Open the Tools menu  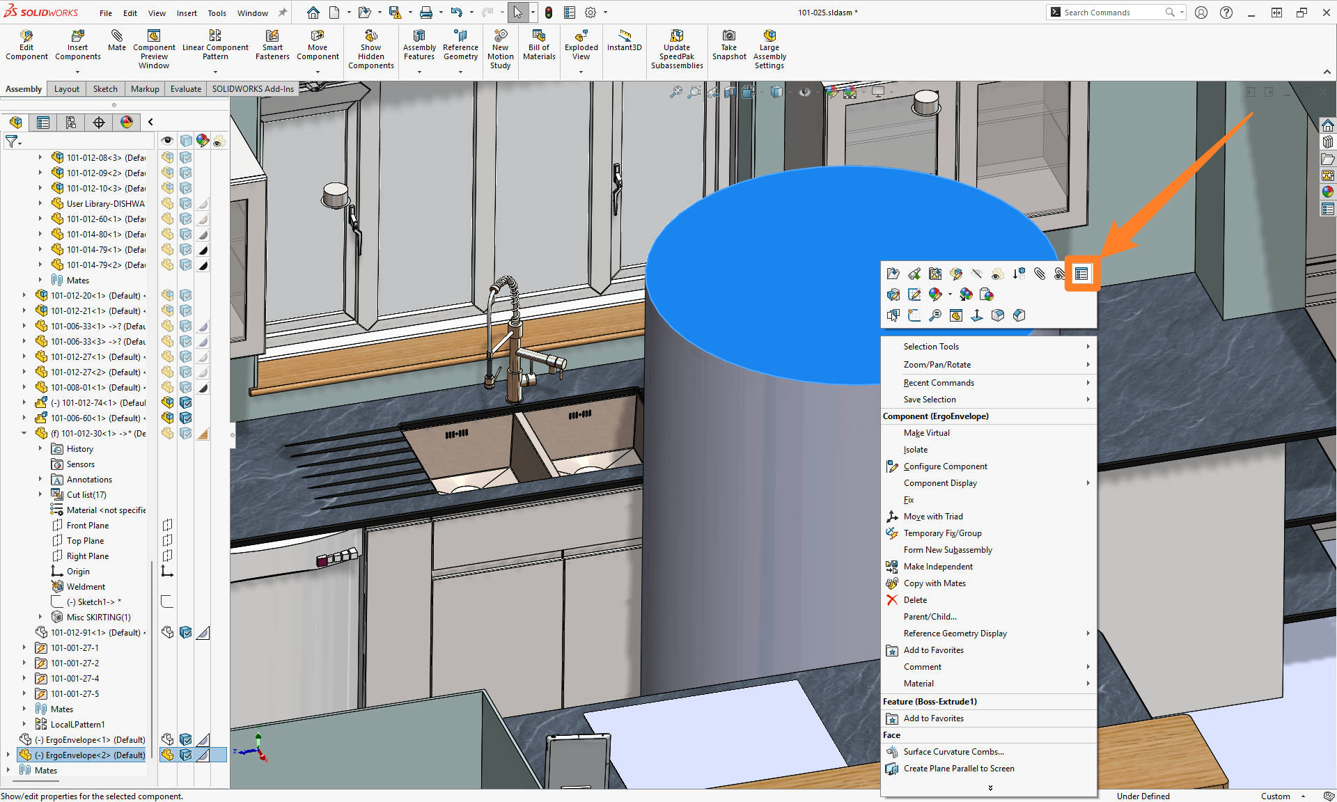[217, 13]
